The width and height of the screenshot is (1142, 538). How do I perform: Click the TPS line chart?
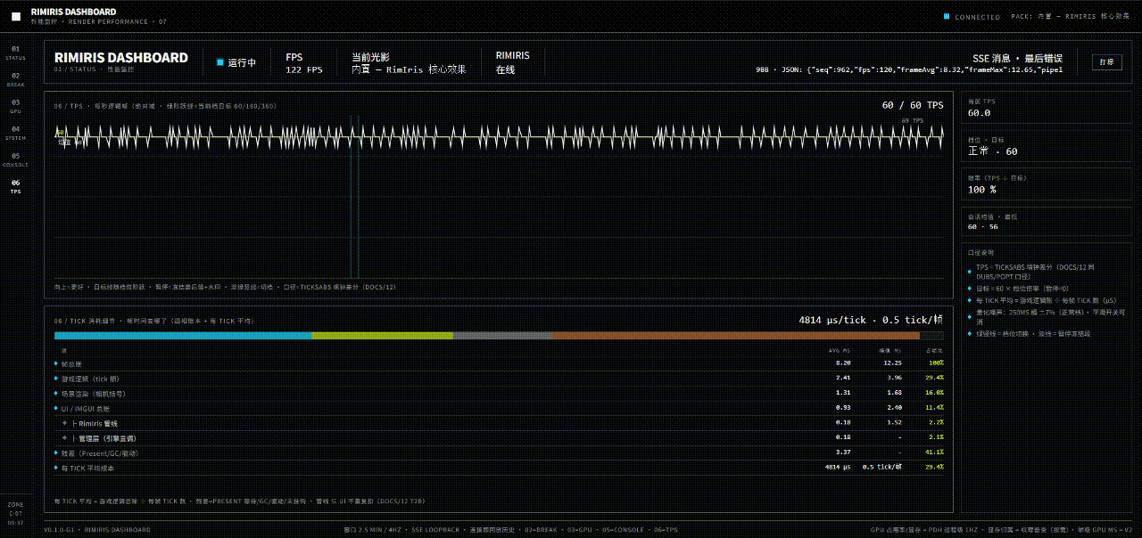[499, 196]
